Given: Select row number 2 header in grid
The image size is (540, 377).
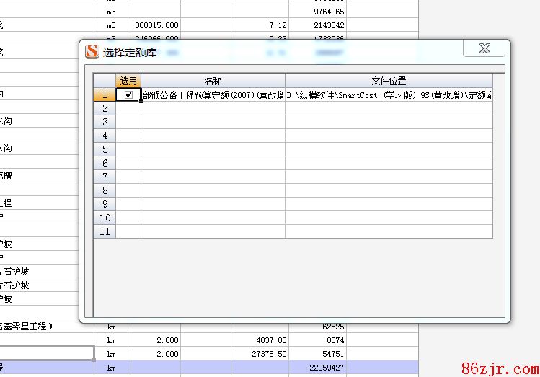Looking at the screenshot, I should tap(105, 108).
